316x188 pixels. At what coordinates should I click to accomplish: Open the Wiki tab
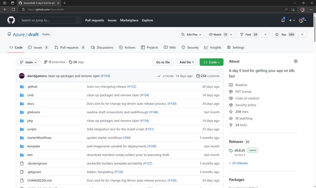tap(170, 48)
